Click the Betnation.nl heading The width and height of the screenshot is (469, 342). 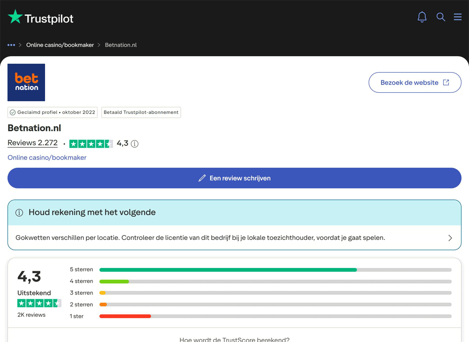[x=34, y=128]
